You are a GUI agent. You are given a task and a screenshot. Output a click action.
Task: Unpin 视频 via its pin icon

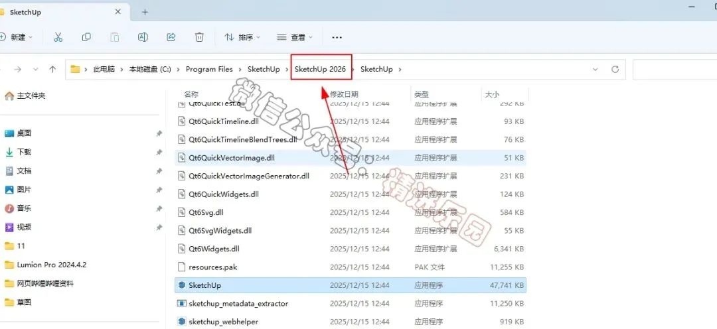coord(159,227)
